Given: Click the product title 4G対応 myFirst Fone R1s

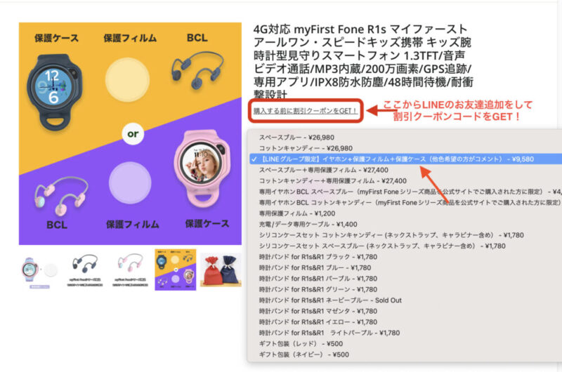Looking at the screenshot, I should pos(362,62).
